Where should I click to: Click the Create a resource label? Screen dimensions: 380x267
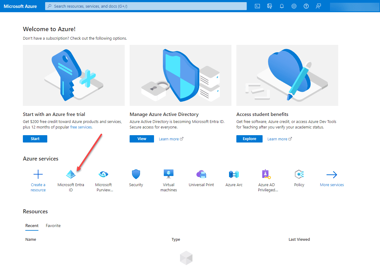(x=38, y=187)
